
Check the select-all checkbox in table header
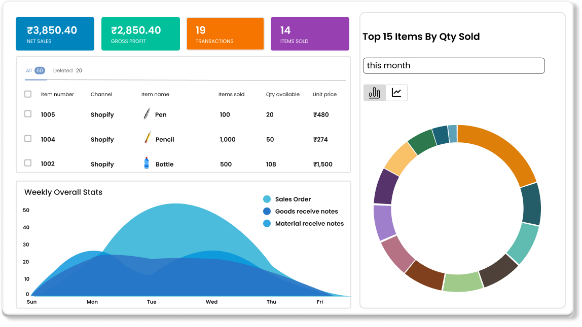(x=28, y=94)
